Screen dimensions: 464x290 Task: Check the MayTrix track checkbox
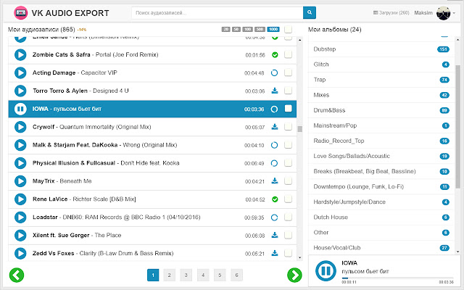[x=288, y=181]
